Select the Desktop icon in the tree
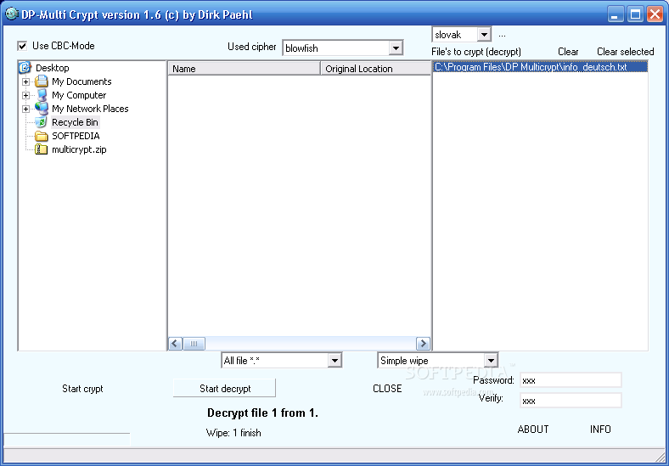The image size is (669, 466). (x=25, y=67)
